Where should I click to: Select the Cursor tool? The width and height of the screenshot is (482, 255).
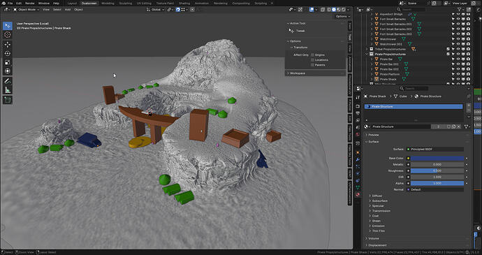click(8, 35)
